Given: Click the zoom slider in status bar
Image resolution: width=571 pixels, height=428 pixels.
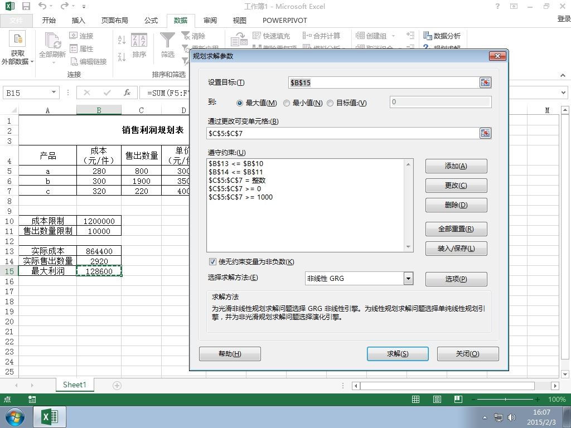Looking at the screenshot, I should pos(505,399).
